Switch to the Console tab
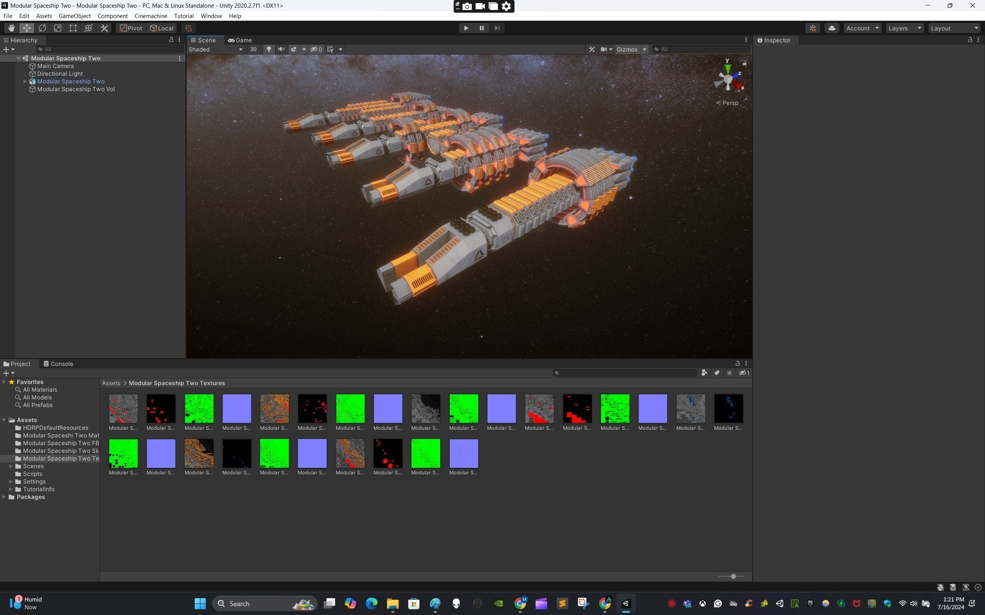Image resolution: width=985 pixels, height=615 pixels. [x=58, y=364]
